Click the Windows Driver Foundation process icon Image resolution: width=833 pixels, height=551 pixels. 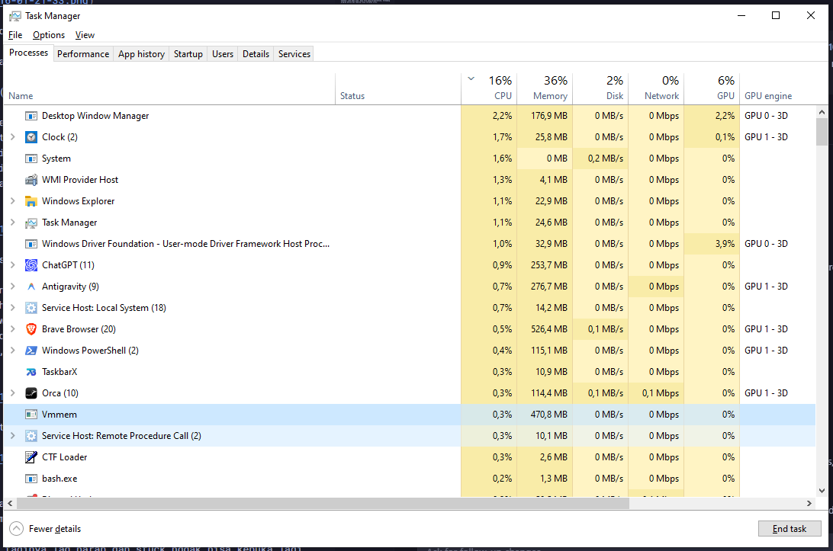click(31, 244)
